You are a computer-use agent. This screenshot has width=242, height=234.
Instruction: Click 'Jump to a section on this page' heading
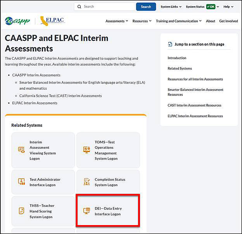click(x=199, y=44)
